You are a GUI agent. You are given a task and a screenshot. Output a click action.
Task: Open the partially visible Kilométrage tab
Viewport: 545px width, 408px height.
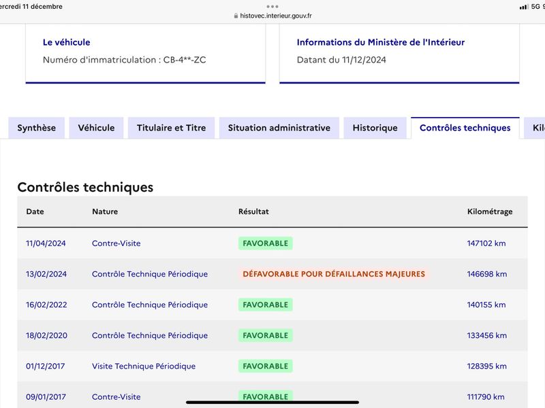click(x=535, y=128)
